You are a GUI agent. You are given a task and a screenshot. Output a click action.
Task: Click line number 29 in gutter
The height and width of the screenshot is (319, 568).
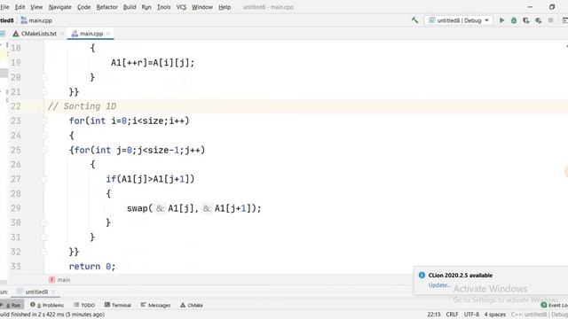[x=15, y=208]
